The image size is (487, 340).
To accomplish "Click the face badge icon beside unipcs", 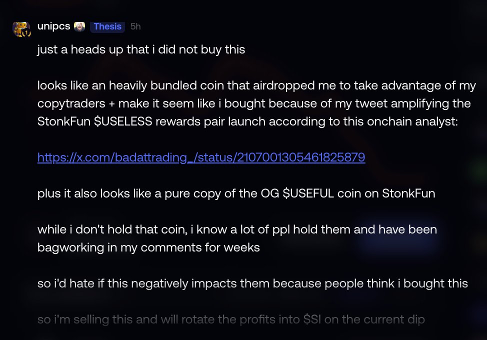I will click(79, 26).
